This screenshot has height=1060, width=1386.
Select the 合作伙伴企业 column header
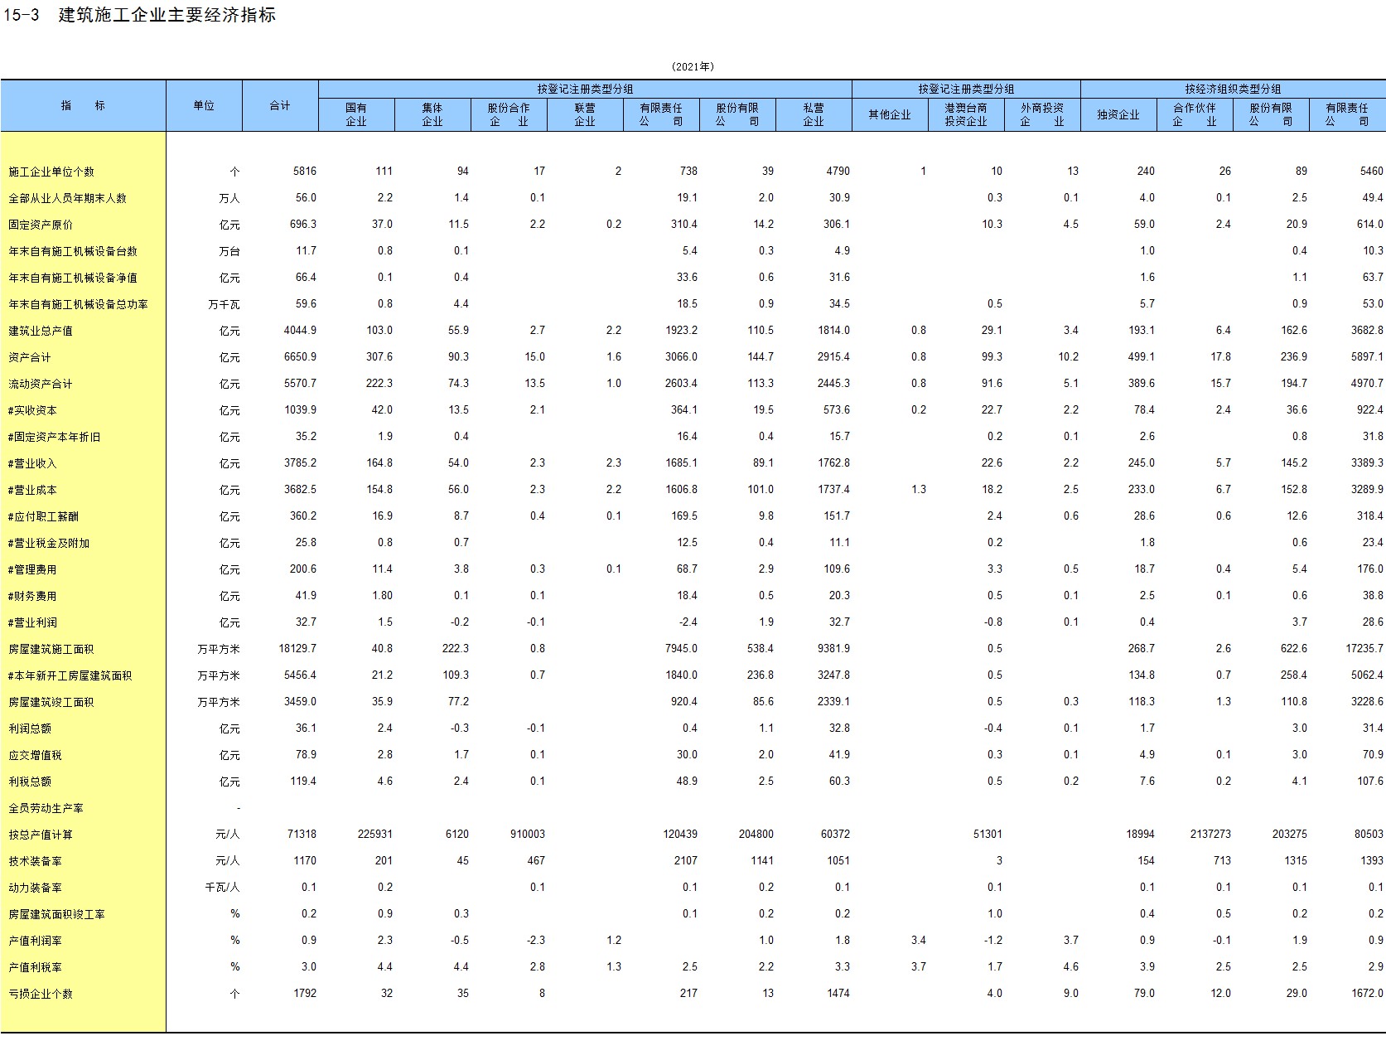coord(1195,114)
